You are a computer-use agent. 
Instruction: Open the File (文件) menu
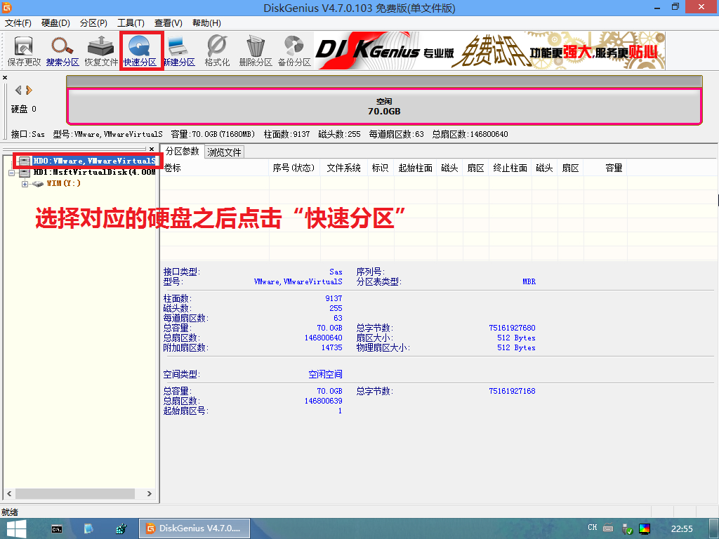18,23
